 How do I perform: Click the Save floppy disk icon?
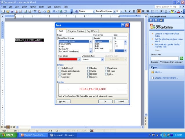tap(12, 11)
